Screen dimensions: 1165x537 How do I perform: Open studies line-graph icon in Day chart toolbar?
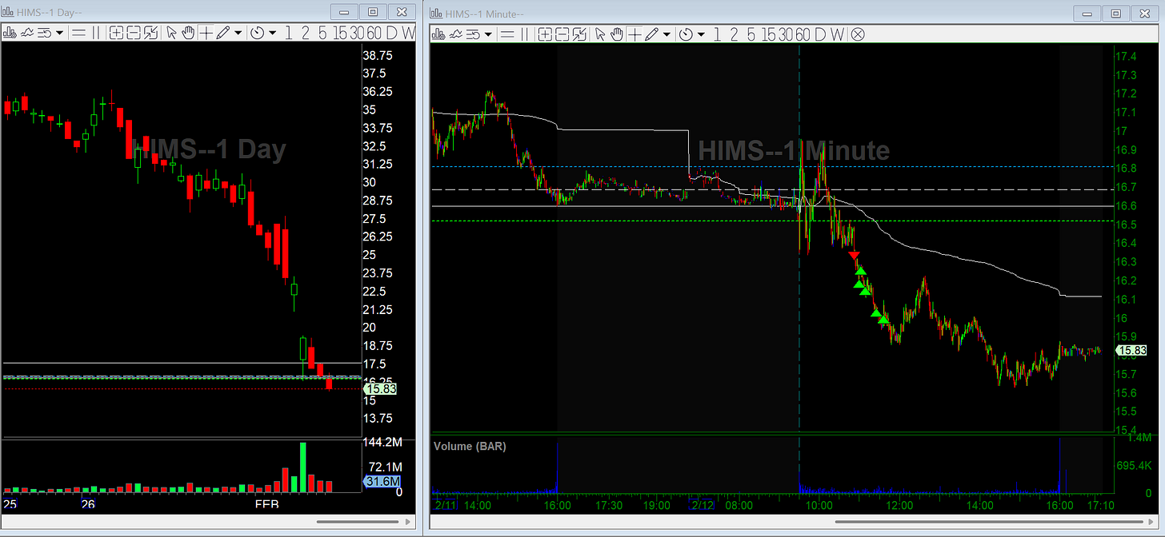point(27,33)
